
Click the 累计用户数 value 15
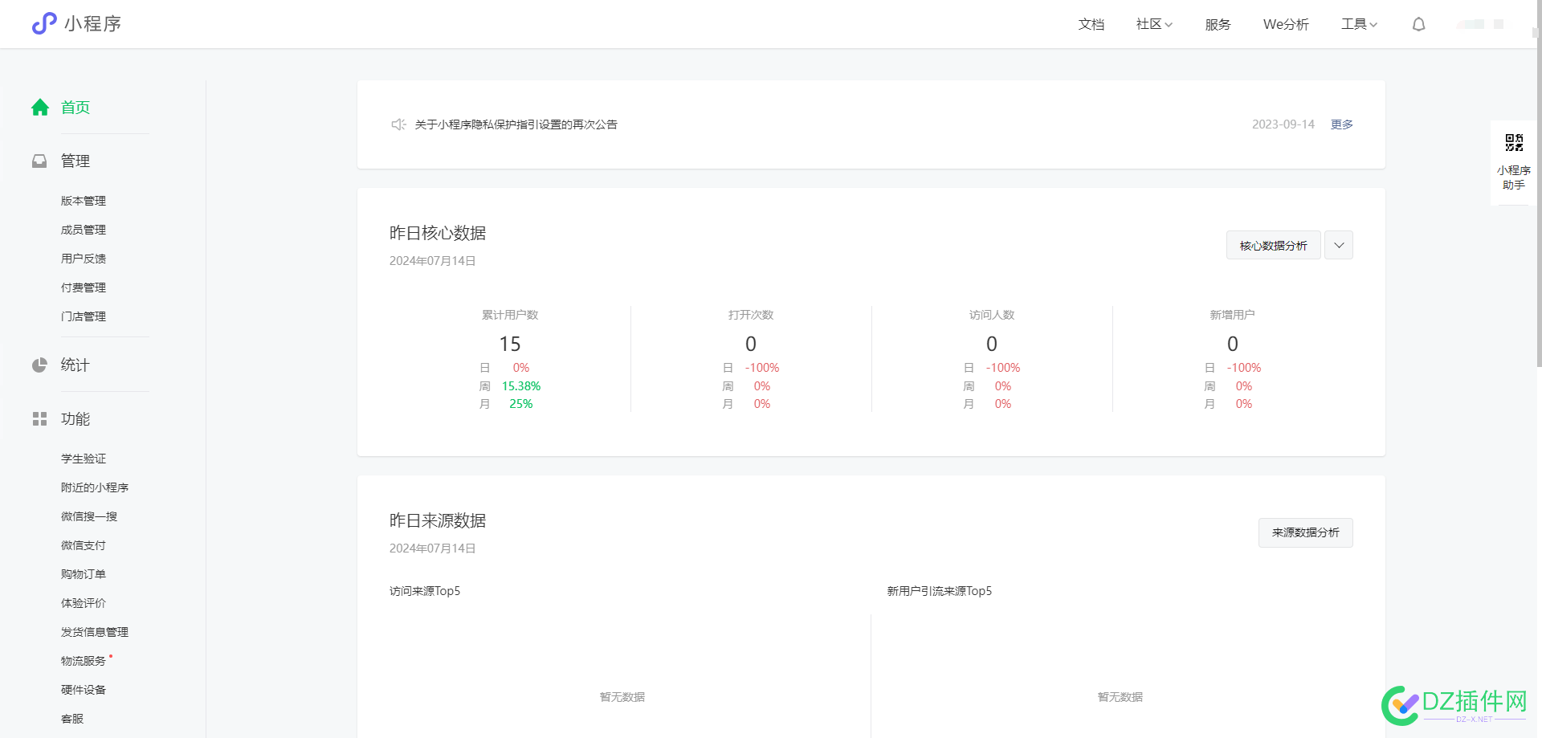pyautogui.click(x=510, y=344)
